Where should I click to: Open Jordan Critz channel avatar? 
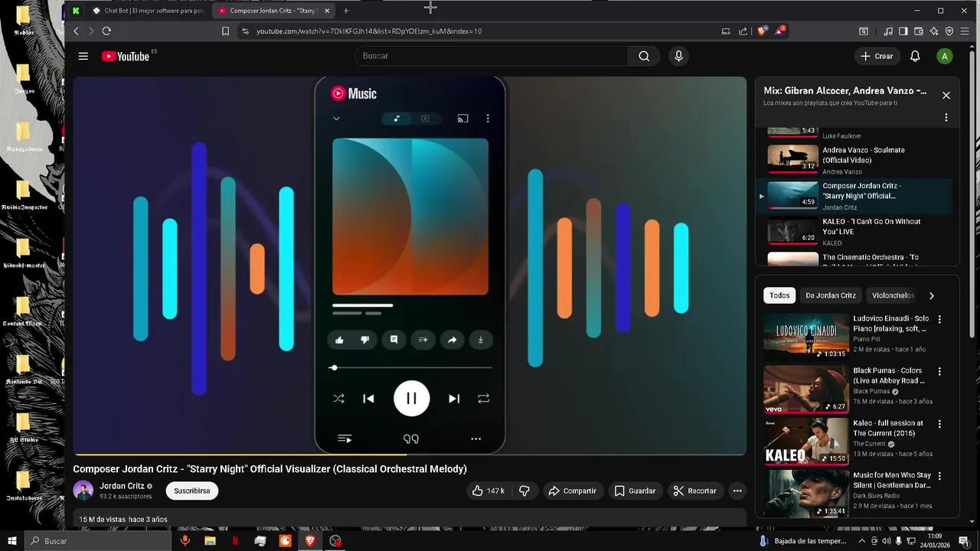(83, 491)
